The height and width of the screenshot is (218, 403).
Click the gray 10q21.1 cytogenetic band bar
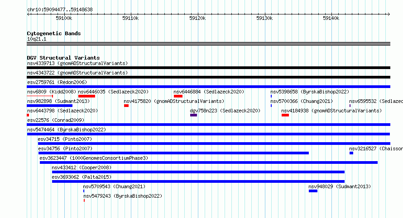[208, 44]
